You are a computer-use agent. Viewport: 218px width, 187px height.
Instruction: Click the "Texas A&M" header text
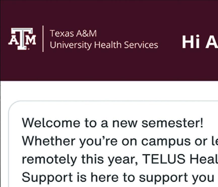pos(73,33)
